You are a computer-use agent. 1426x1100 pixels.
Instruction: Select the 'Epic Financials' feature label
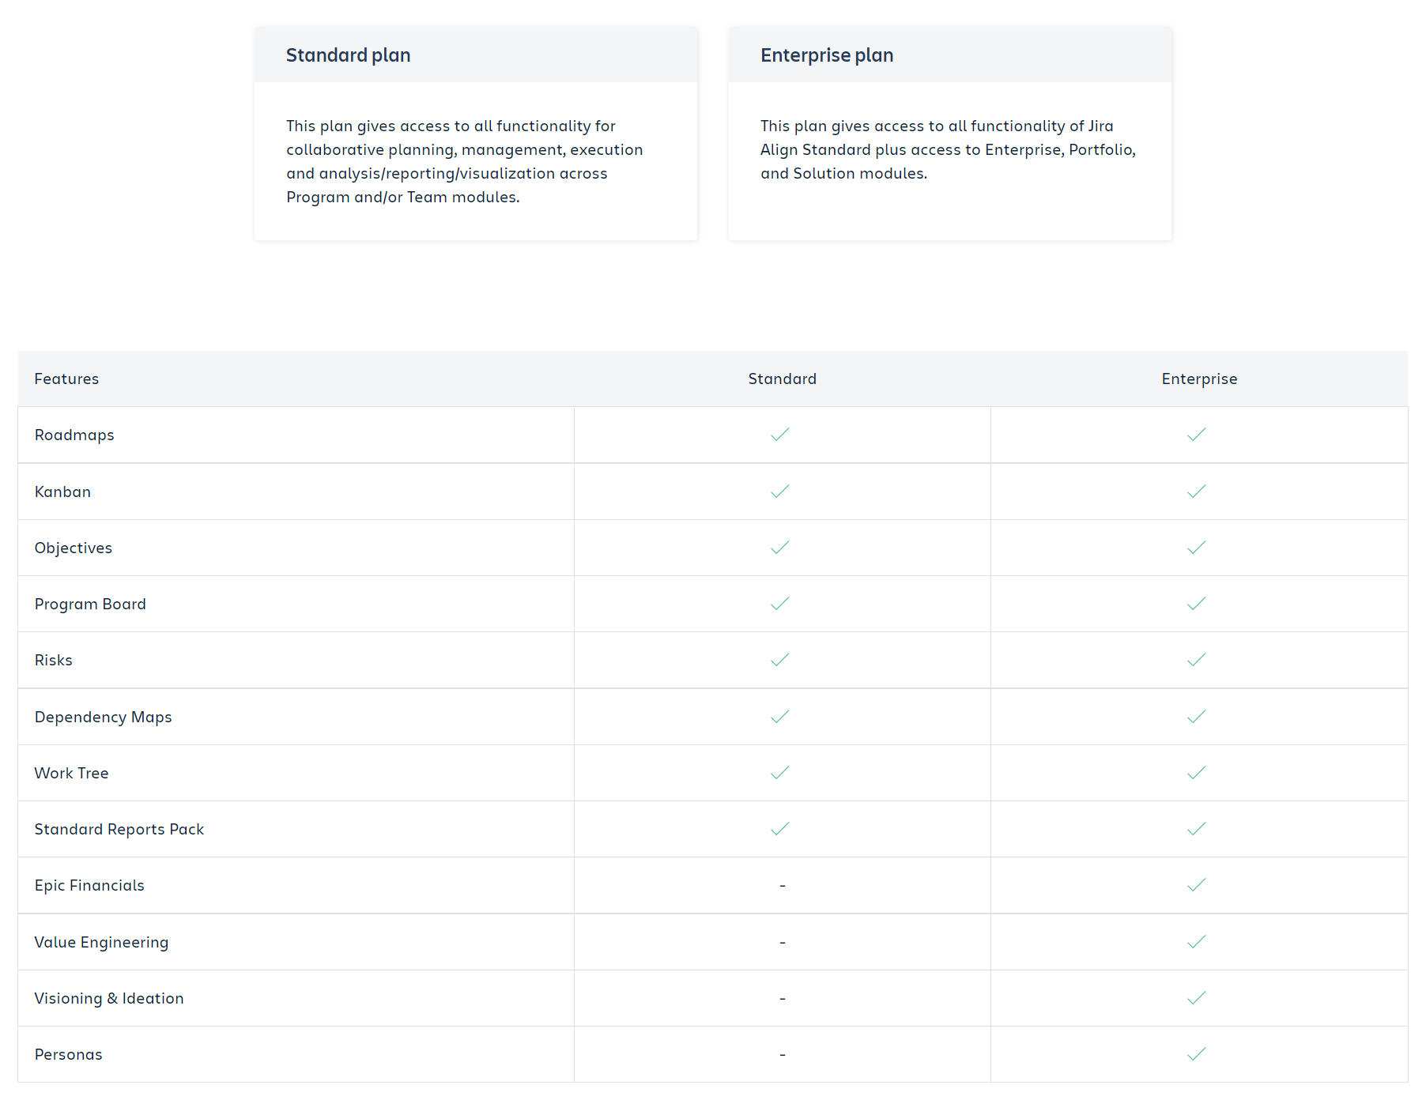click(89, 886)
